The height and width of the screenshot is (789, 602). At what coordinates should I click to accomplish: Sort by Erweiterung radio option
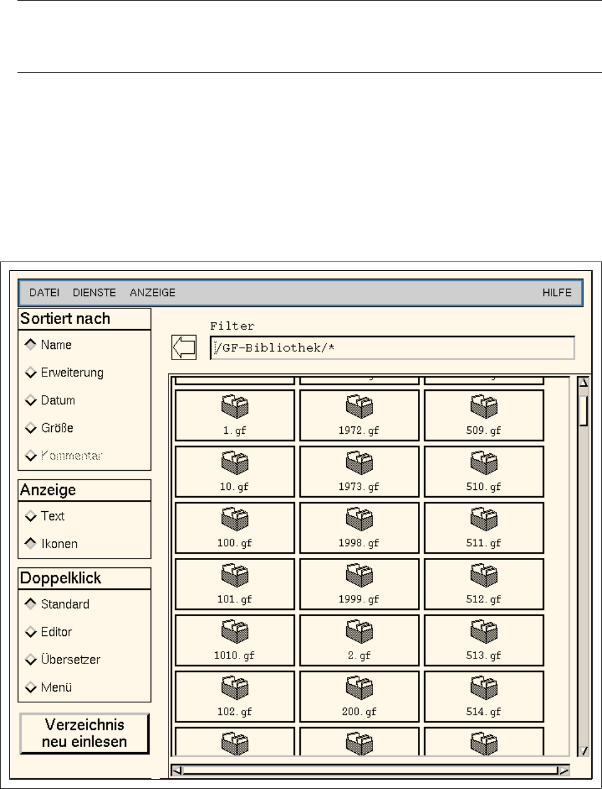[64, 373]
